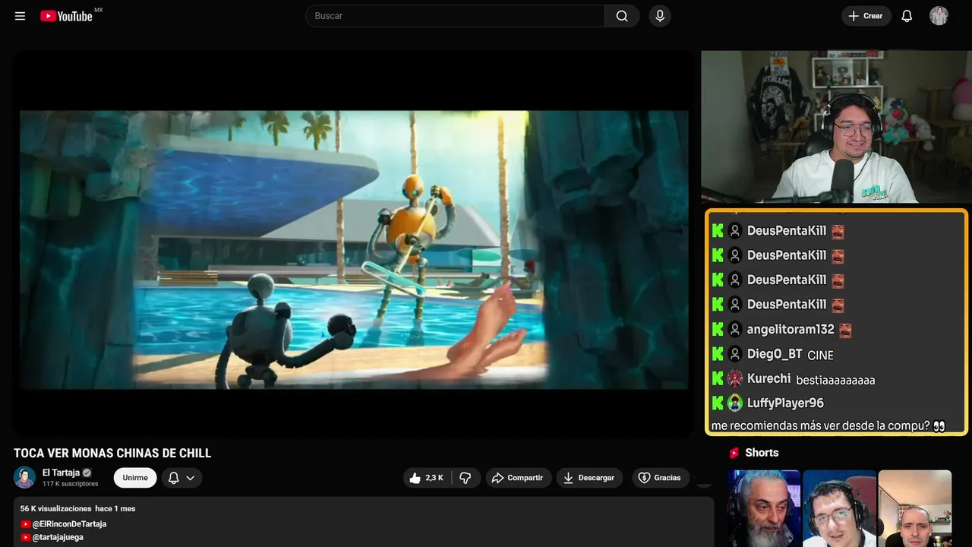This screenshot has height=547, width=972.
Task: Download the video with Descargar
Action: coord(589,478)
